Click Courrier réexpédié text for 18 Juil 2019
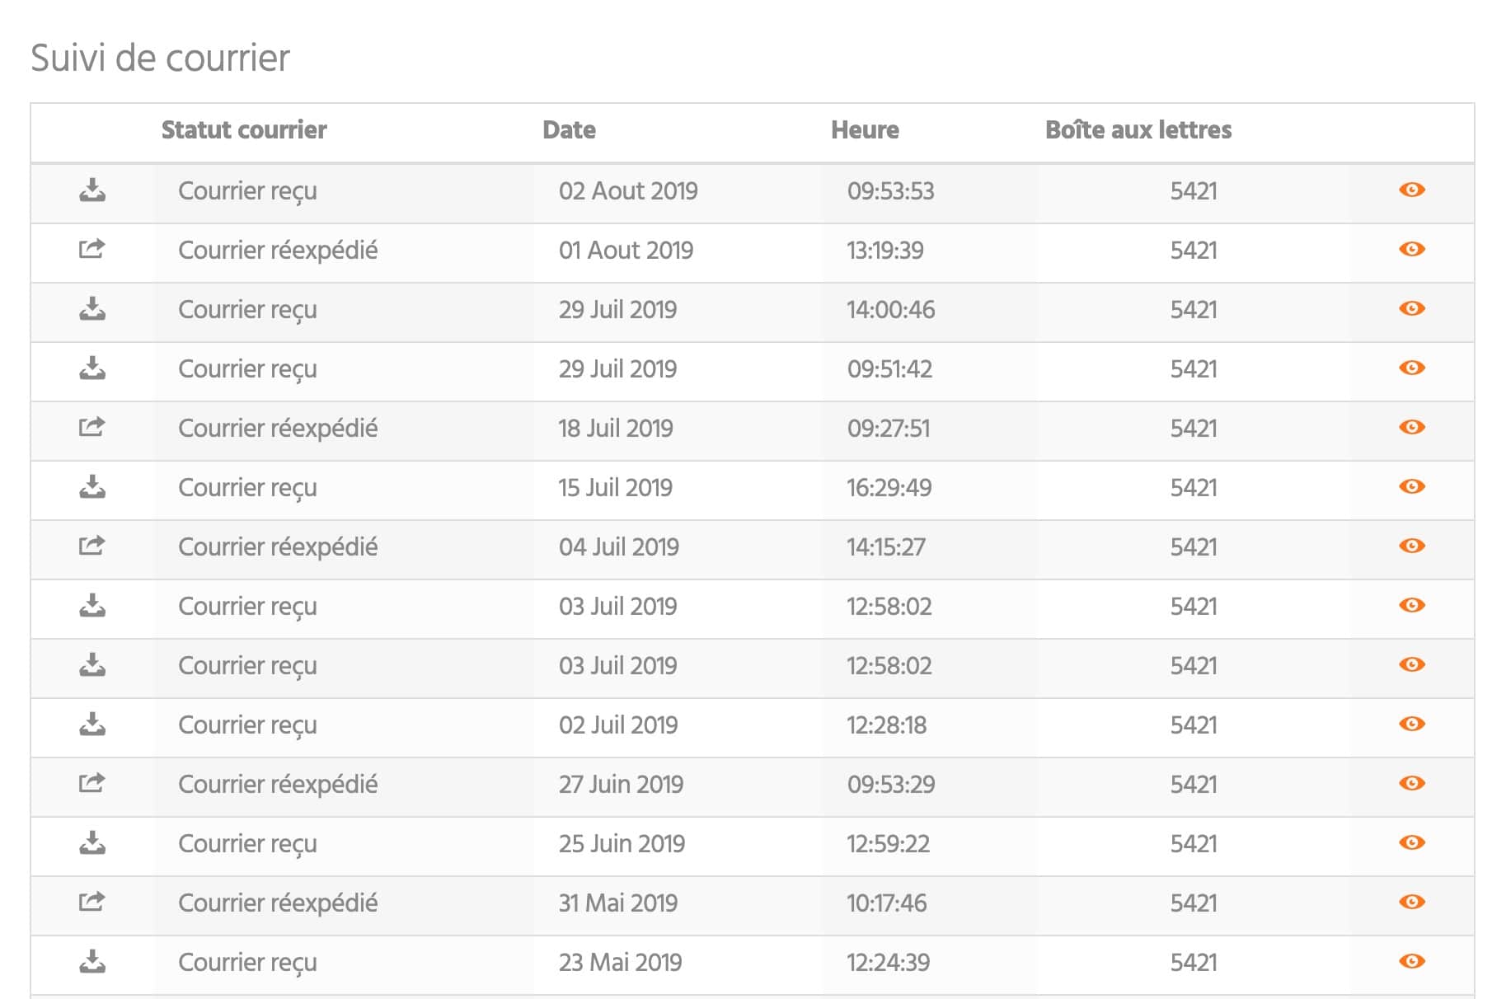 tap(278, 429)
